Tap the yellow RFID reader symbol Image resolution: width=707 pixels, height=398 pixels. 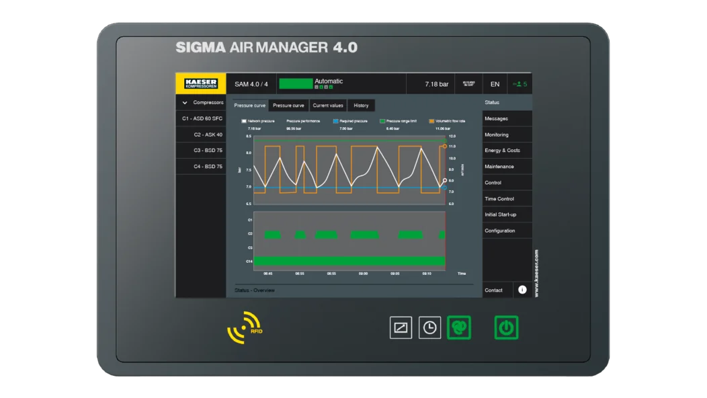click(245, 327)
